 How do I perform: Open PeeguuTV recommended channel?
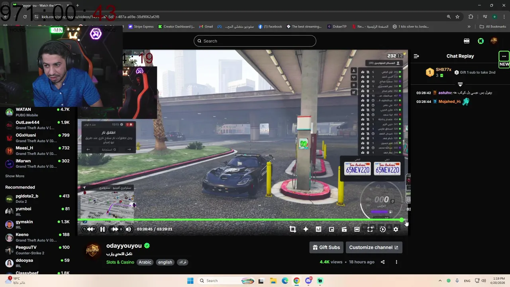pyautogui.click(x=38, y=250)
